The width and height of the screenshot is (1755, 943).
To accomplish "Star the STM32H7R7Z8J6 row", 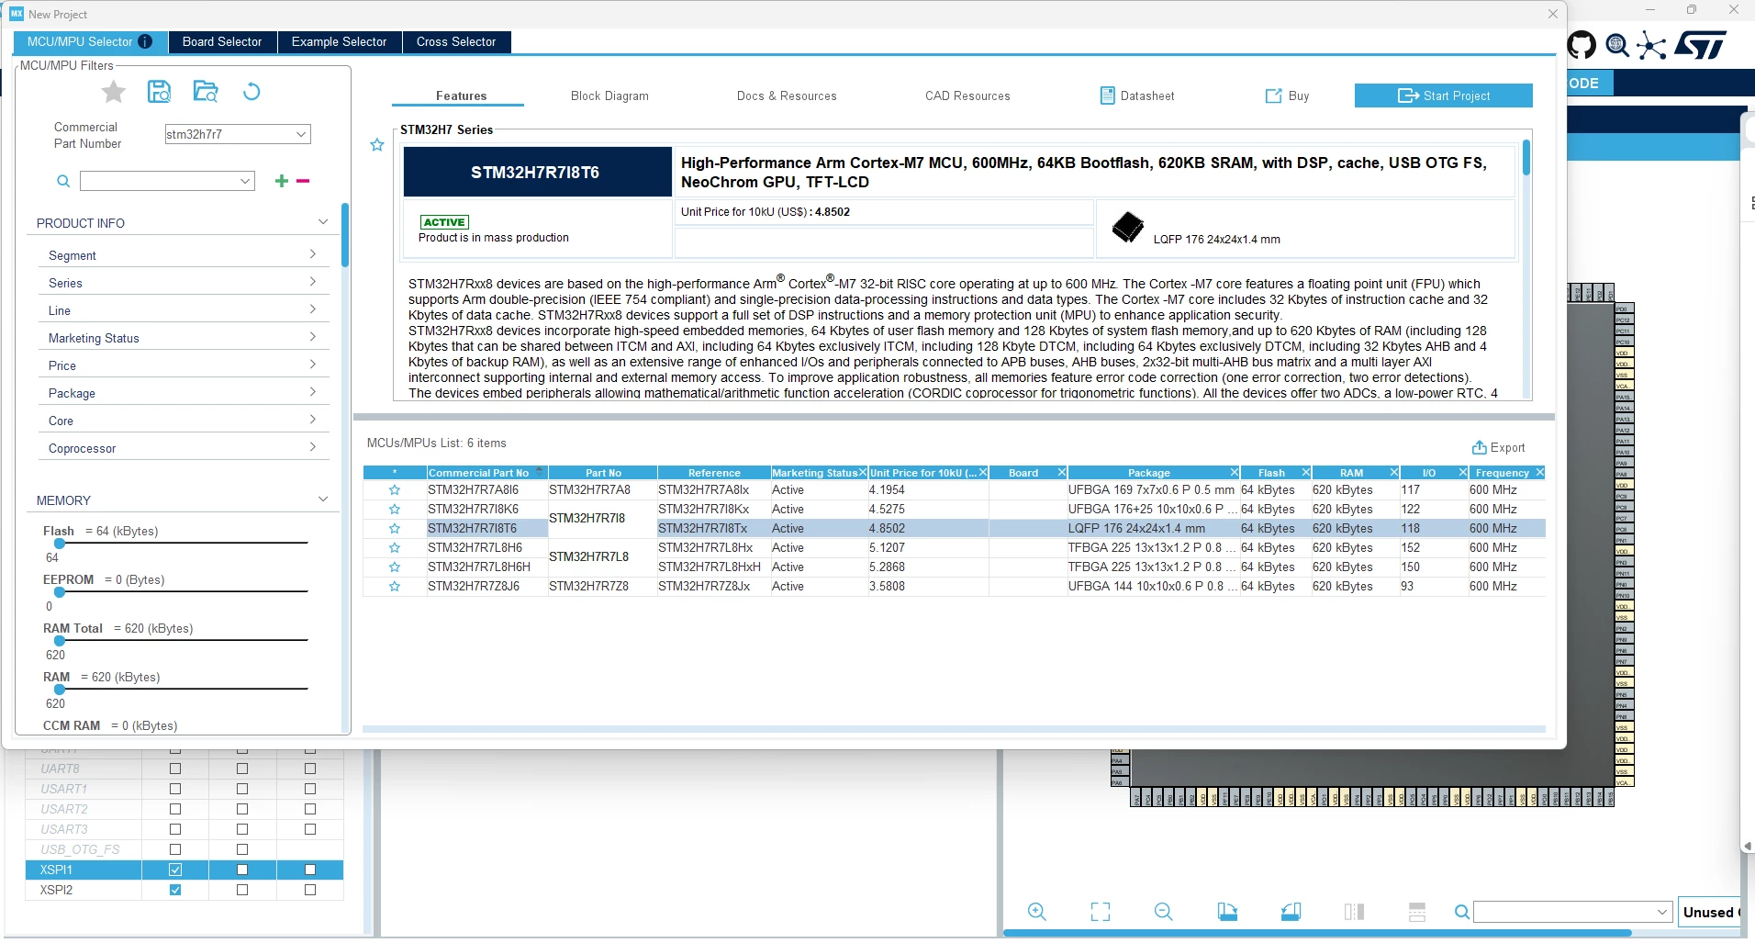I will [x=395, y=587].
